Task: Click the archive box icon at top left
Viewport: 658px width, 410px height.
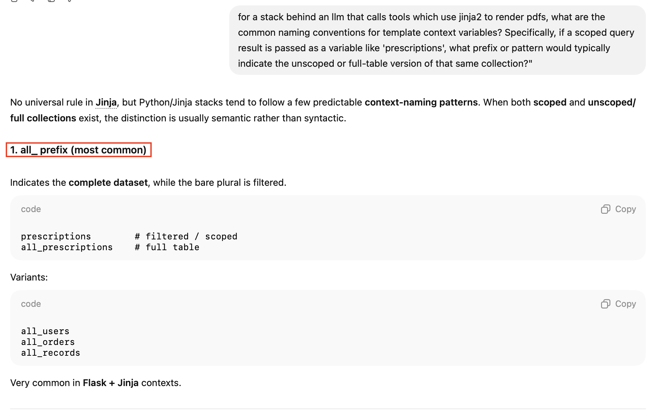Action: point(14,2)
